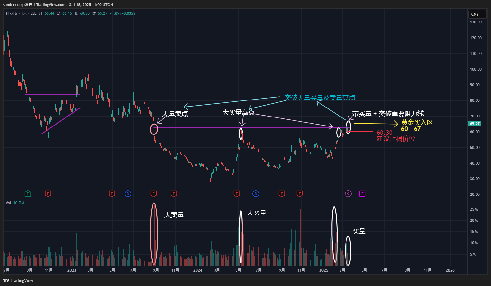Click the 2026 label on time axis

[x=450, y=270]
